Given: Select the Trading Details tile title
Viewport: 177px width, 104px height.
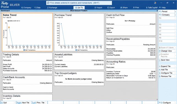Looking at the screenshot, I should (x=11, y=54).
